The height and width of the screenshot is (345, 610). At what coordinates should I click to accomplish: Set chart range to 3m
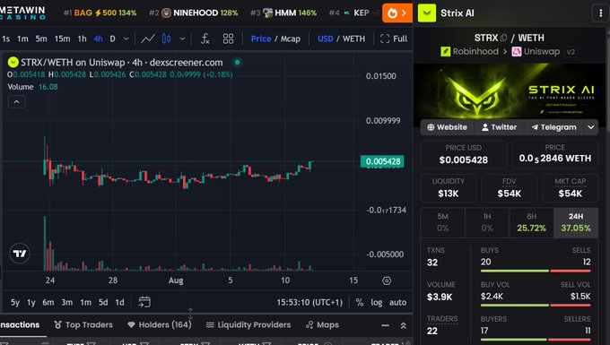67,302
